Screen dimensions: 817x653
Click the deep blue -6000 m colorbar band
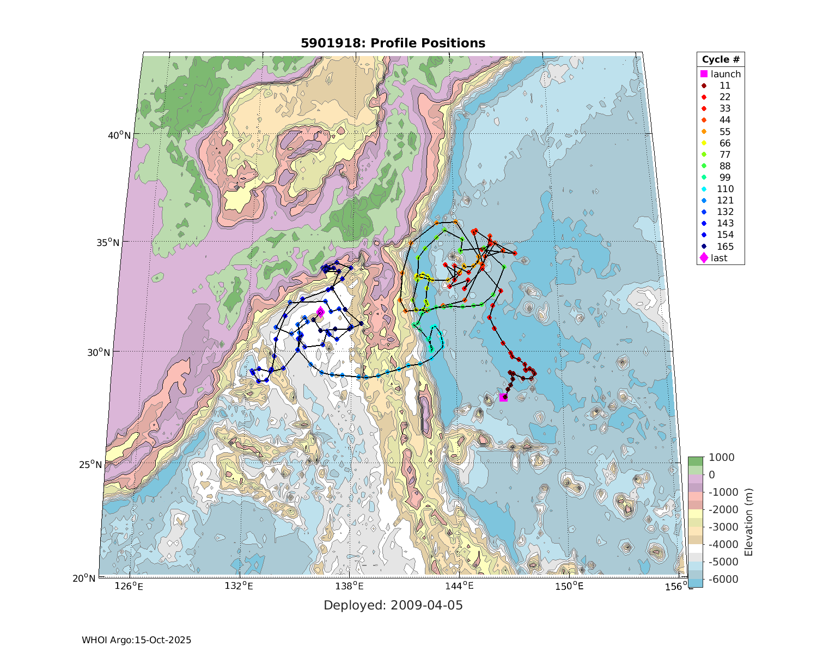coord(695,582)
